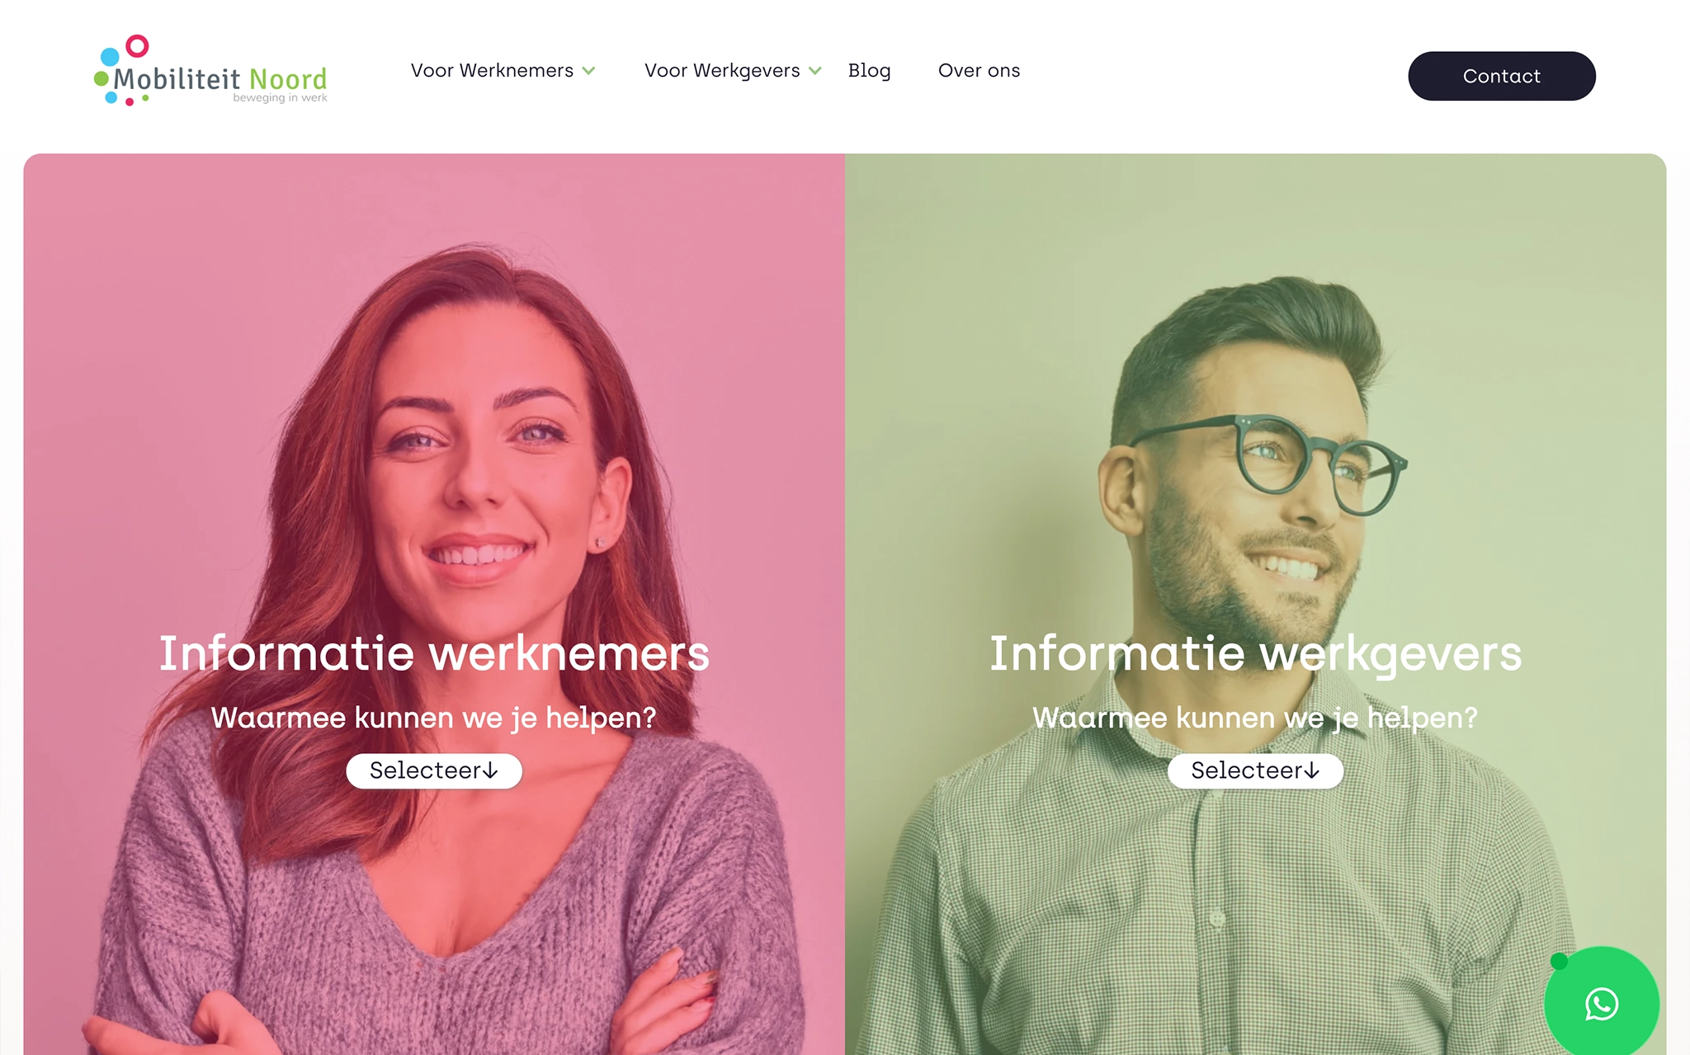
Task: Open the Over ons page
Action: 979,71
